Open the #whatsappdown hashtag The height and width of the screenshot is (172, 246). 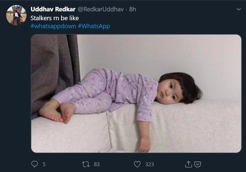coord(53,26)
